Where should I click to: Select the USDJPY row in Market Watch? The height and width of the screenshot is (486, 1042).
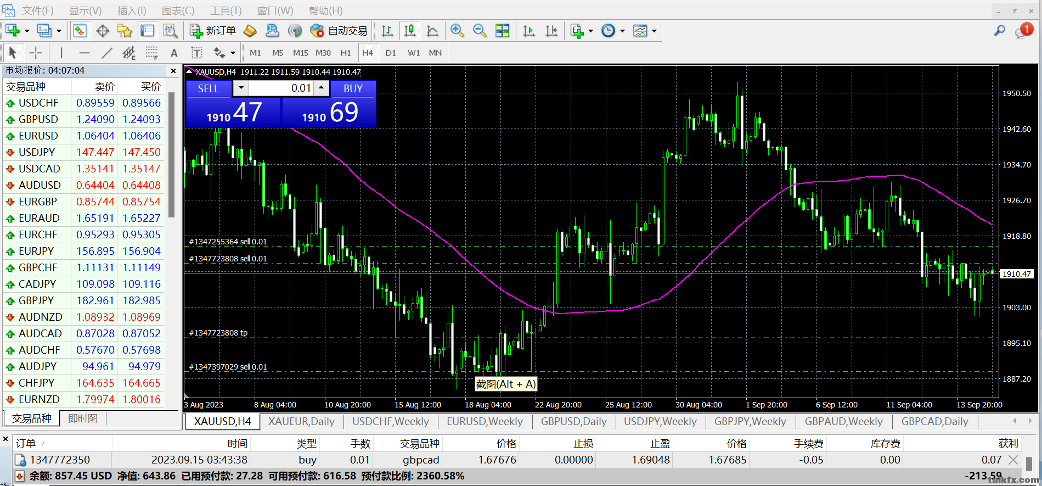83,152
